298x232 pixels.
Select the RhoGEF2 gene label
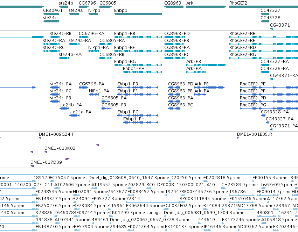click(238, 3)
